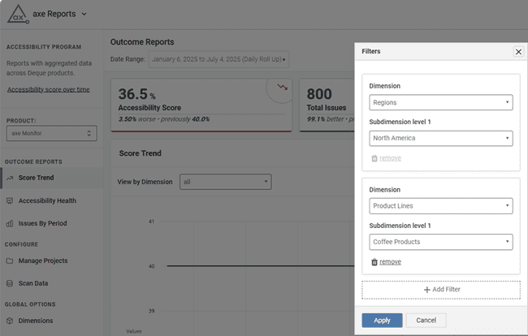Click trash icon beside Coffee Products remove

tap(374, 262)
